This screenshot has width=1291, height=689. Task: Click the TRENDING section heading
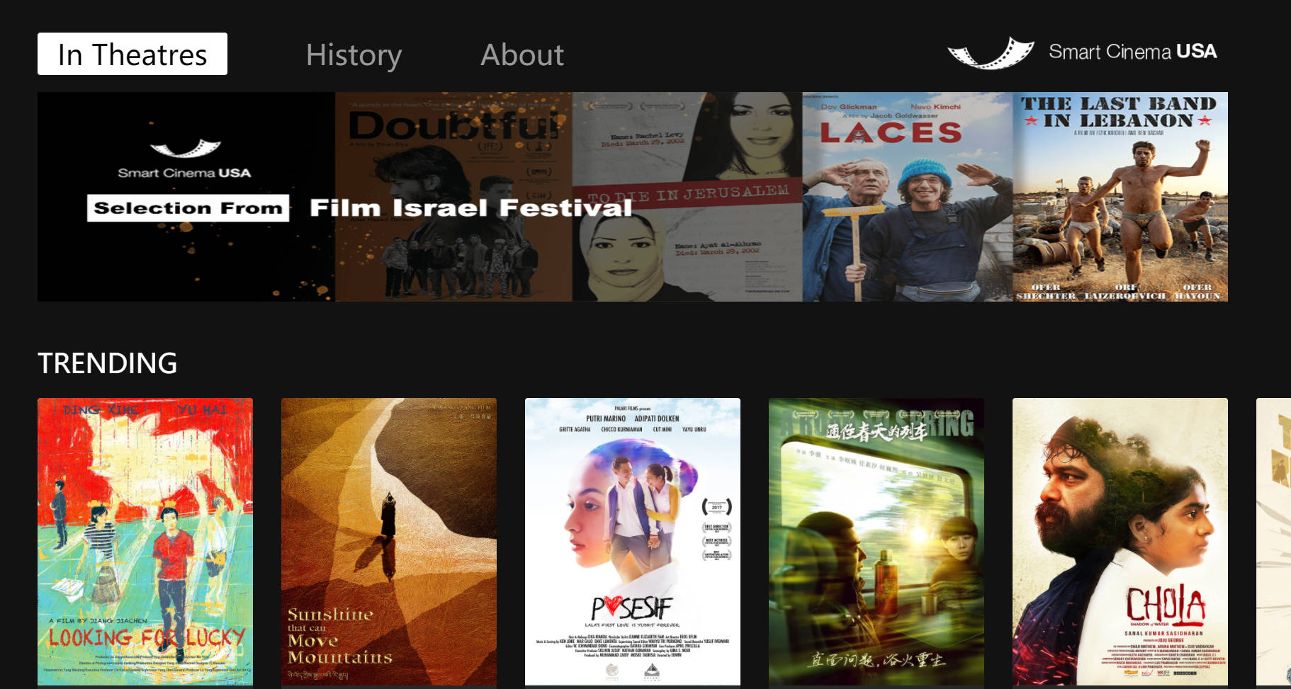click(108, 363)
